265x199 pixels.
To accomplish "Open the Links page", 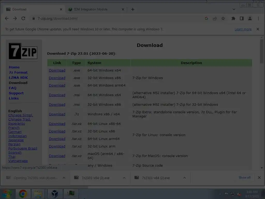I will 14,98.
